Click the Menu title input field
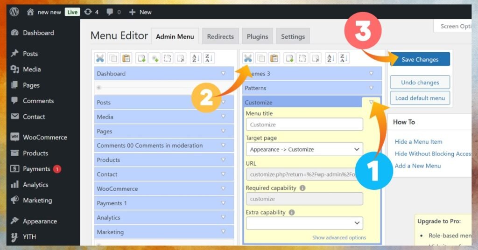The width and height of the screenshot is (478, 250). [304, 124]
